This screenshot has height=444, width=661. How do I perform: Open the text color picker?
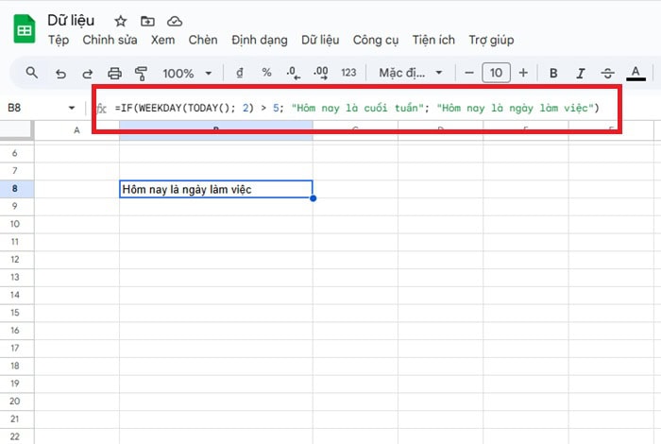click(x=636, y=73)
